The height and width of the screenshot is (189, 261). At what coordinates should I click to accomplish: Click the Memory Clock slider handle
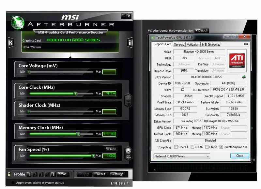click(78, 134)
